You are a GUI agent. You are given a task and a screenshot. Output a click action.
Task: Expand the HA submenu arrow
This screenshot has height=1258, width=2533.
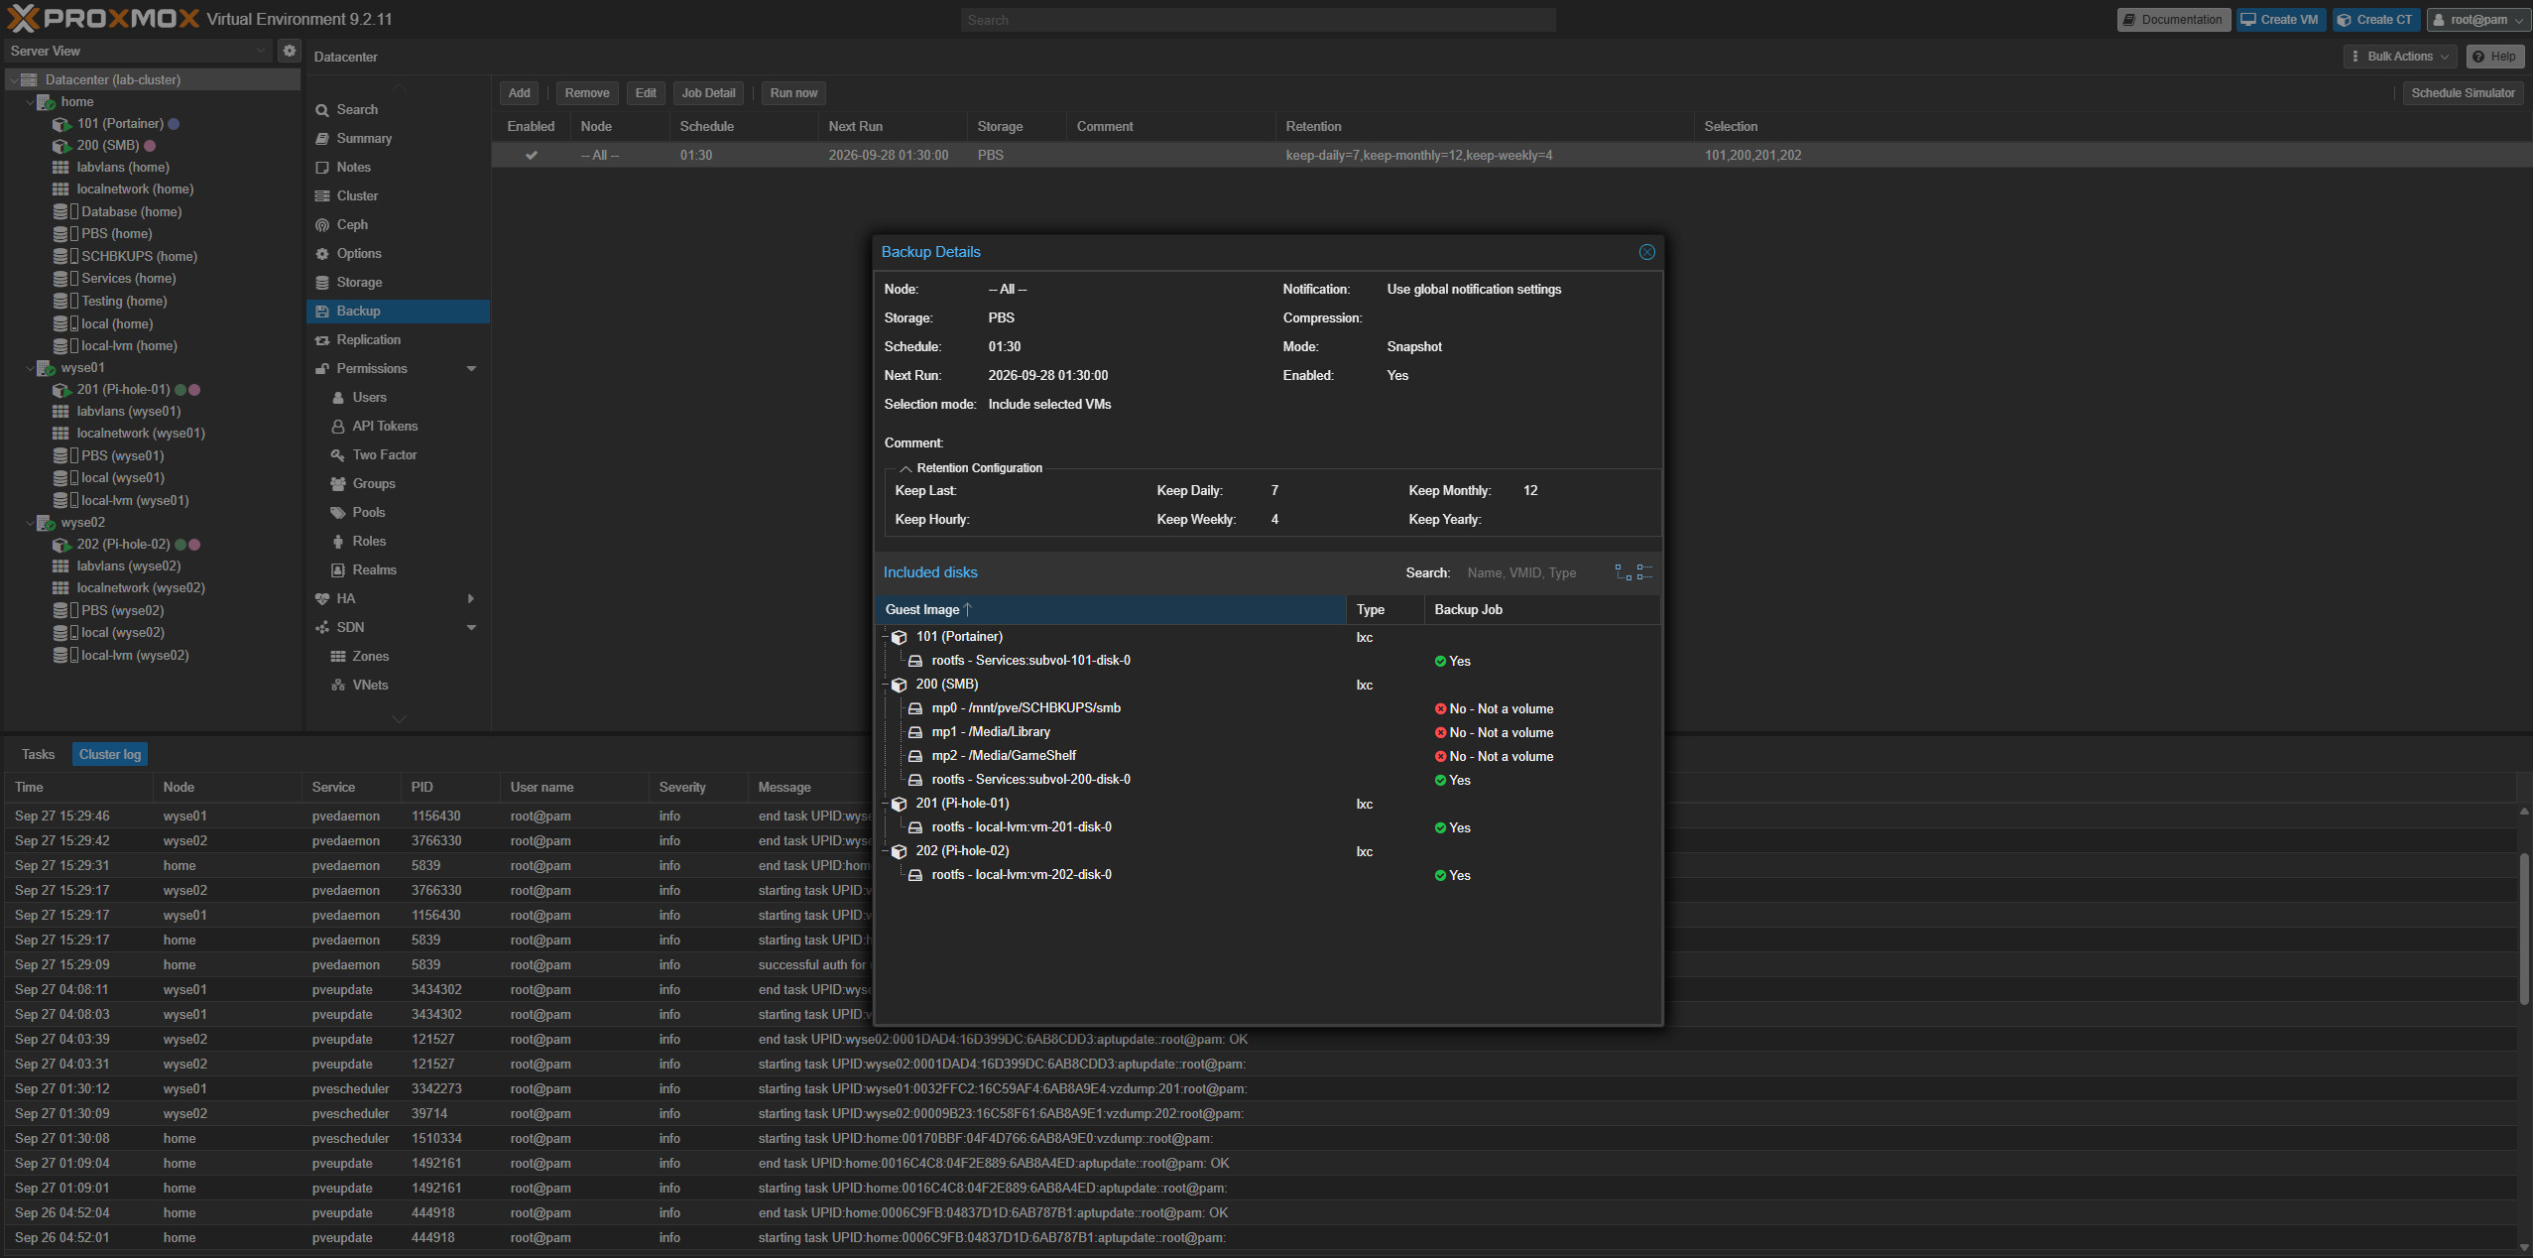[471, 599]
